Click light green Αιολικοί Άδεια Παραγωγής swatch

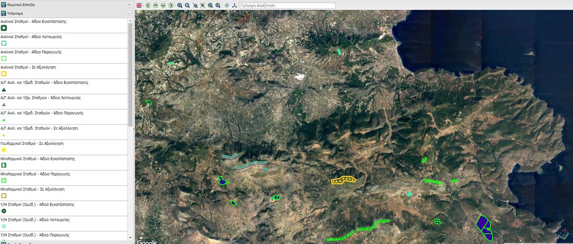pos(4,59)
